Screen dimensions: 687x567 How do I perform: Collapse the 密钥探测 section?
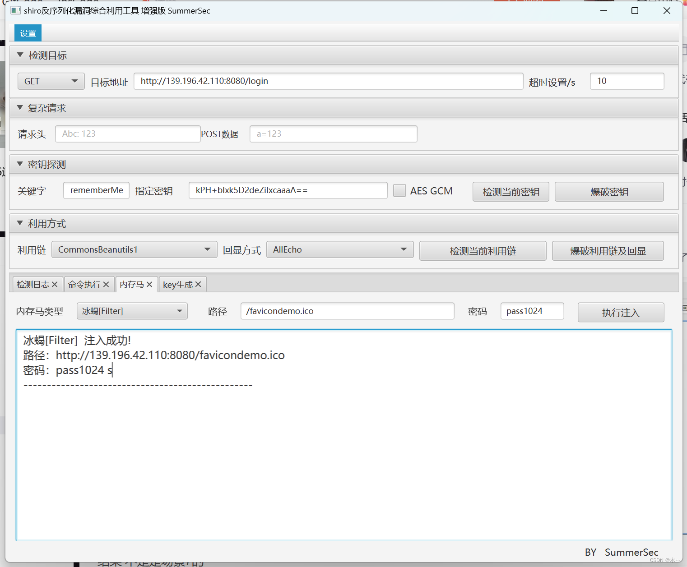[20, 164]
